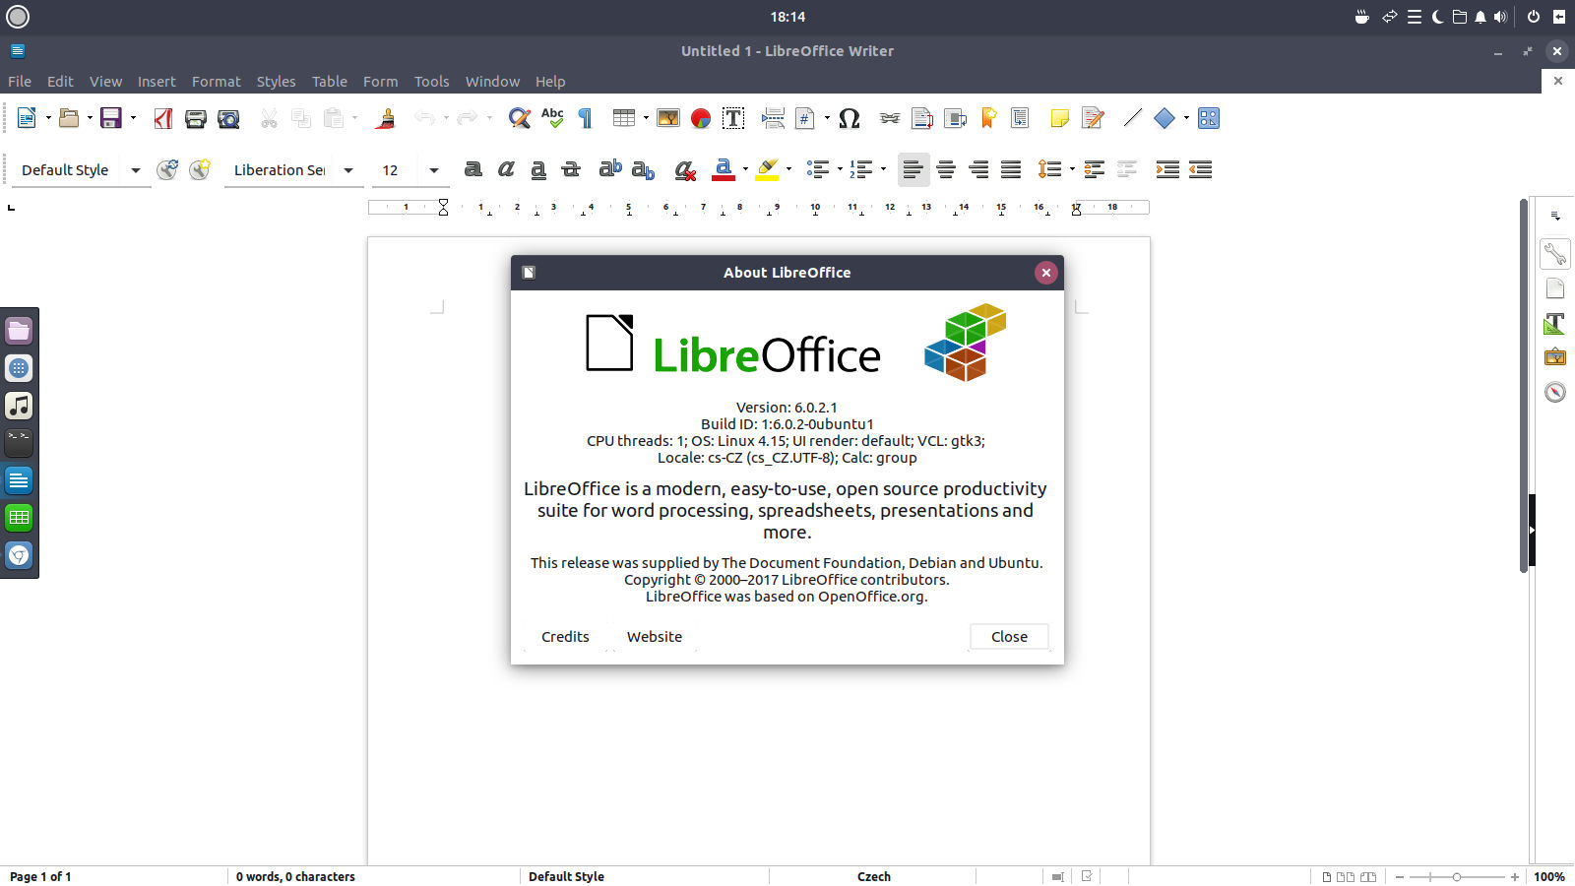Click the Insert Image icon
The width and height of the screenshot is (1575, 886).
tap(668, 118)
